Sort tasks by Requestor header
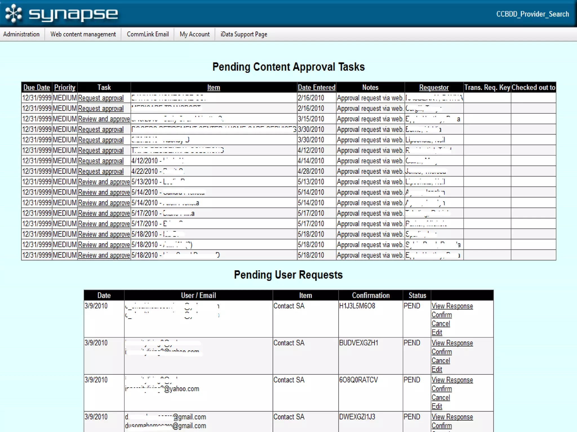Screen dimensions: 577x432 click(x=434, y=87)
